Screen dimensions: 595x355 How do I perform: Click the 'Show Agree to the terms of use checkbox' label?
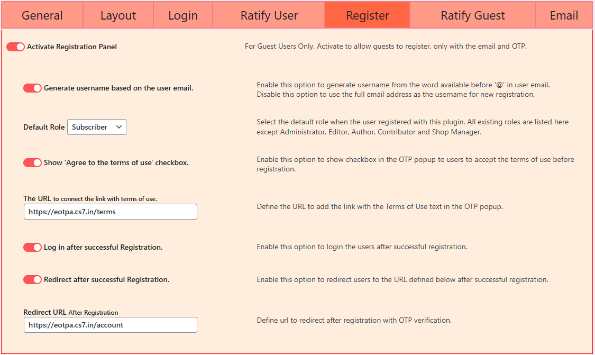tap(116, 162)
